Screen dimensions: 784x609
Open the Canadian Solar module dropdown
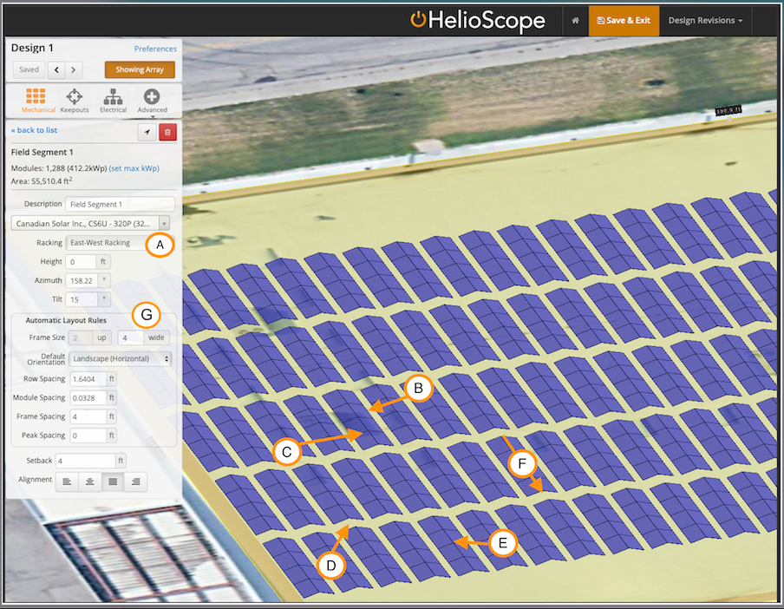90,223
